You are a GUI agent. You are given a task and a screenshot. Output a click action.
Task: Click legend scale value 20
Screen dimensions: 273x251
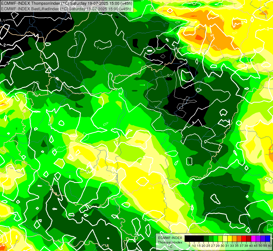[x=204, y=246]
